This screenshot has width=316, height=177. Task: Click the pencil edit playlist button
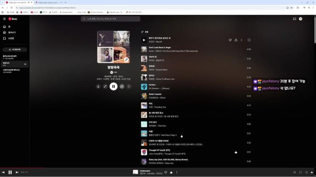(x=105, y=86)
